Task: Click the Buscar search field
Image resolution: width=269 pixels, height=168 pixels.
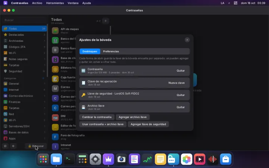Action: pos(24,20)
